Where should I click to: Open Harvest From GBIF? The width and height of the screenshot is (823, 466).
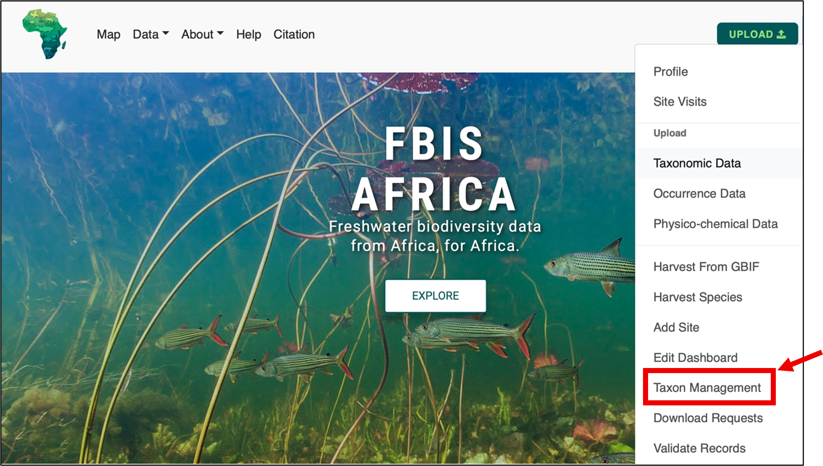(706, 267)
